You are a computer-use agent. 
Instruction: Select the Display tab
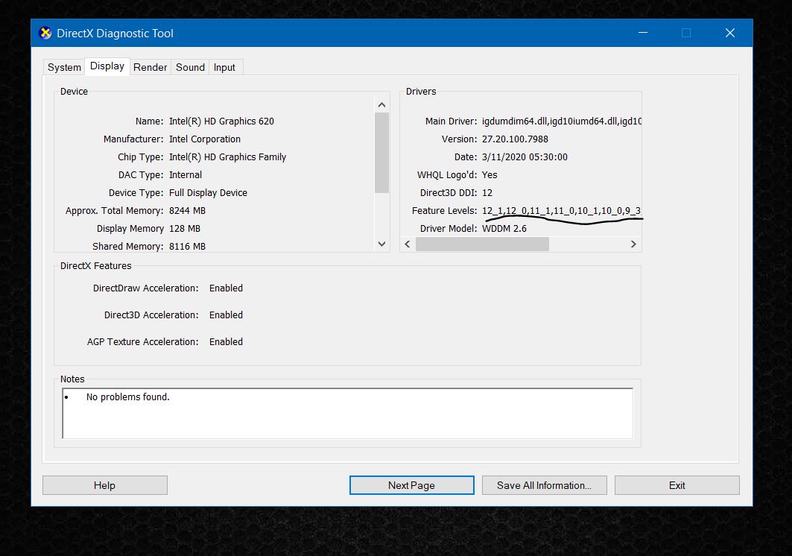pyautogui.click(x=107, y=66)
